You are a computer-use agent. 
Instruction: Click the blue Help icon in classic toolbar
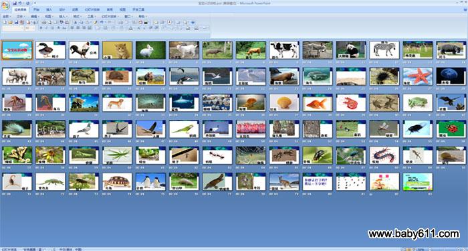pyautogui.click(x=193, y=22)
